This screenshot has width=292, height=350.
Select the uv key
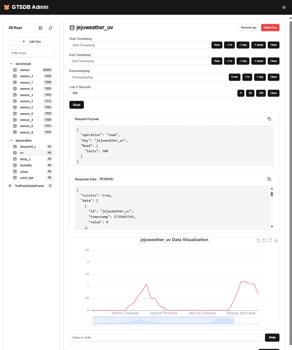[33, 153]
